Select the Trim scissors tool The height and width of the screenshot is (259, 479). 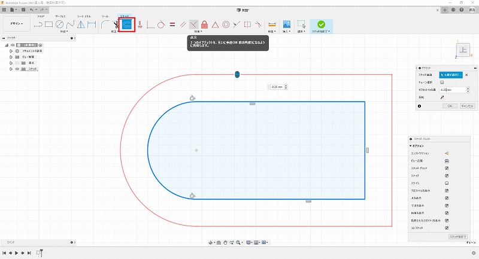[116, 25]
